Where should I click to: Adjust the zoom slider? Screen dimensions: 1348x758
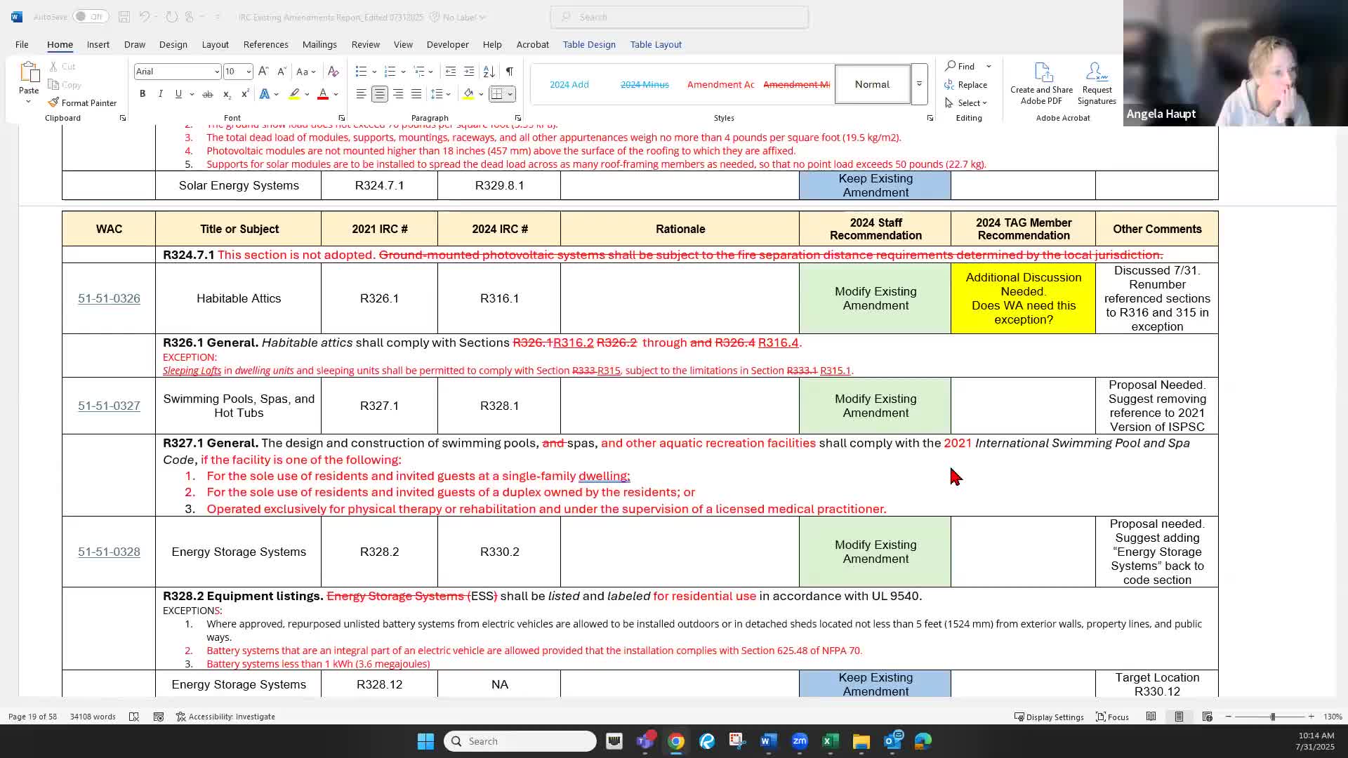pos(1272,717)
